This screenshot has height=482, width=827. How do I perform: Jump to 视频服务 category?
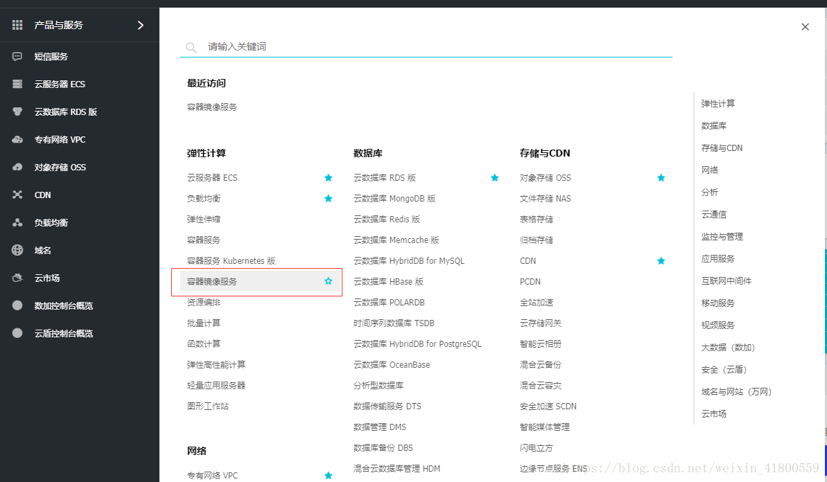(718, 325)
